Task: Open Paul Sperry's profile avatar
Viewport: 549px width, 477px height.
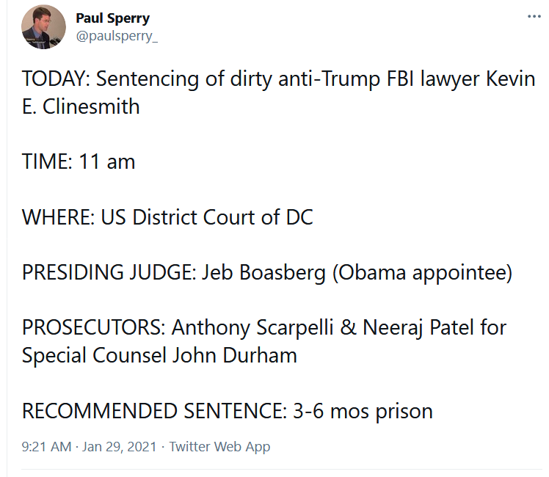Action: [43, 27]
